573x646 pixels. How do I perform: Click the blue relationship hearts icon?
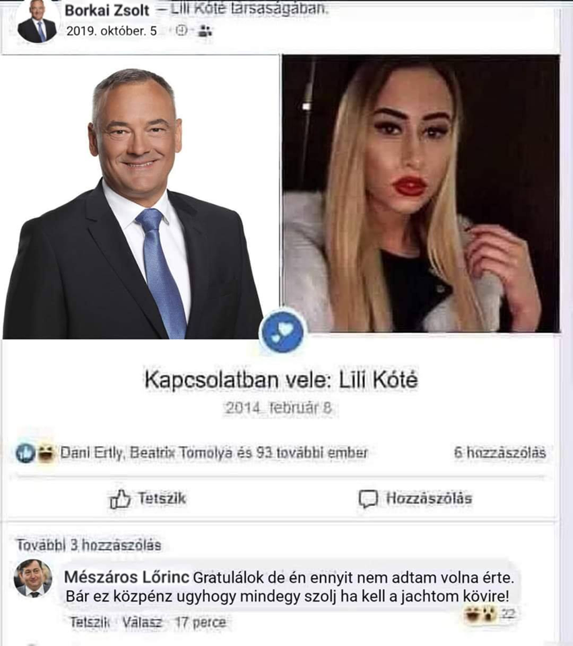282,332
